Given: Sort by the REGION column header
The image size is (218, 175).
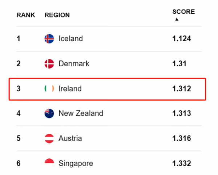Looking at the screenshot, I should click(57, 15).
